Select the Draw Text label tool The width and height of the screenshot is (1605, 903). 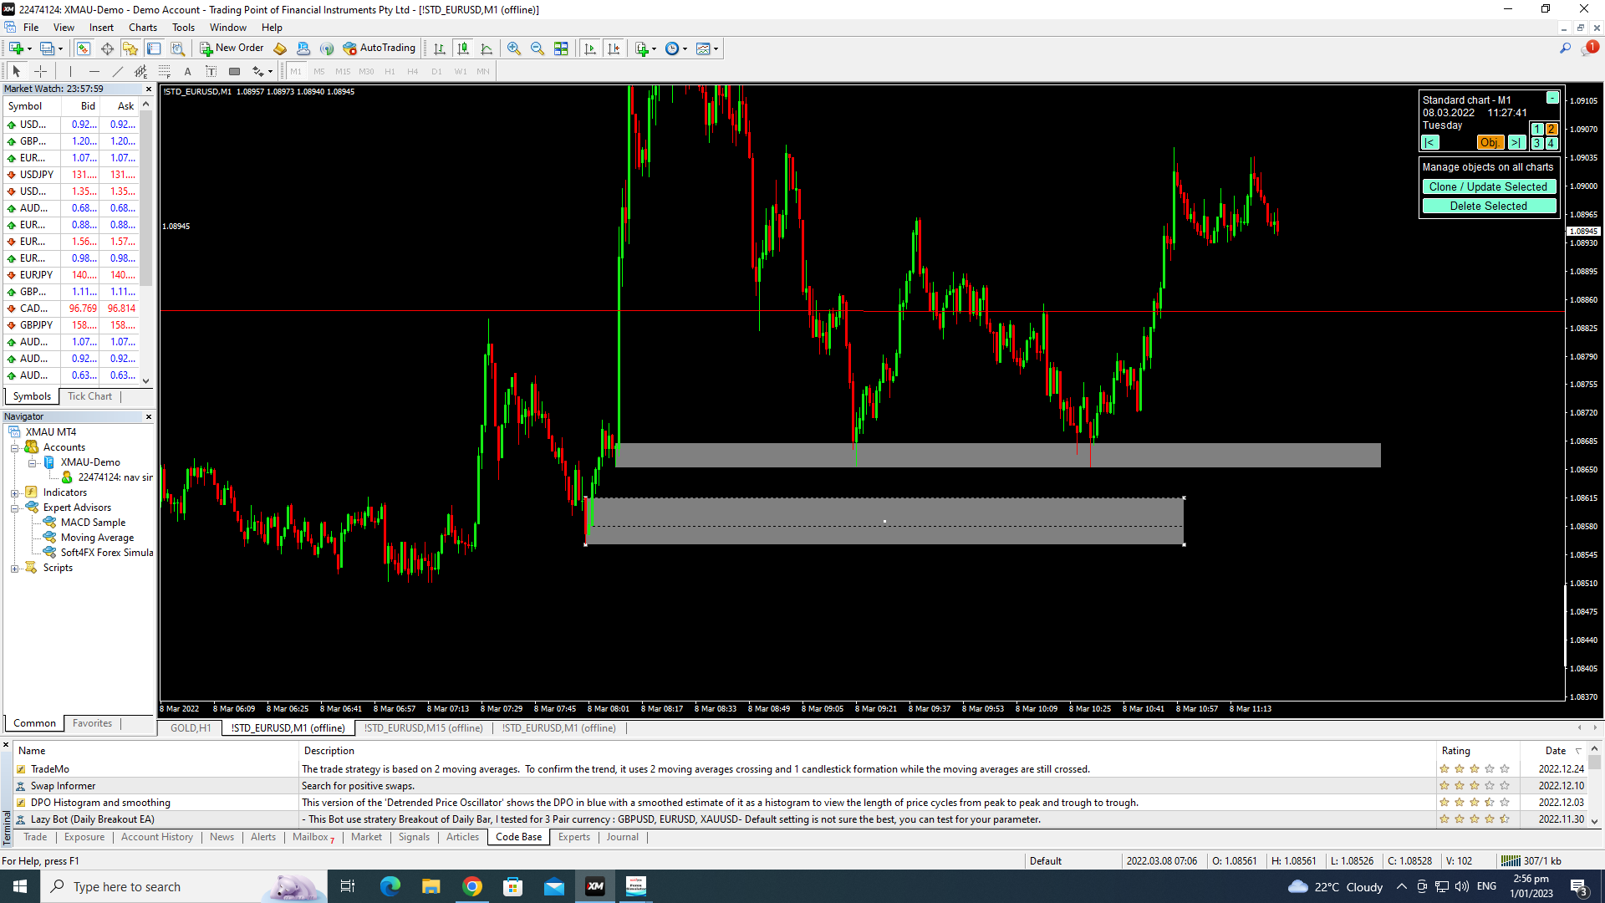(x=211, y=71)
